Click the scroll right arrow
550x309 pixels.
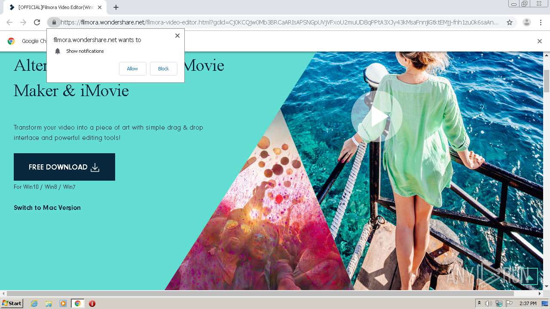pos(540,294)
